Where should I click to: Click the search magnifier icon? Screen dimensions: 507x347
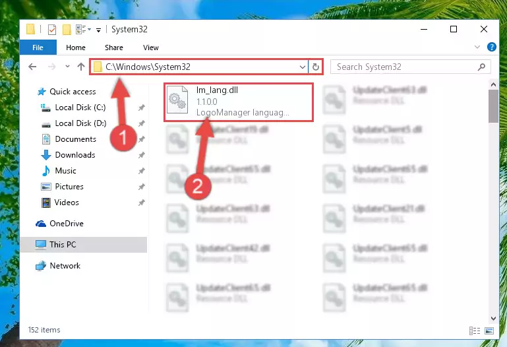tap(481, 67)
